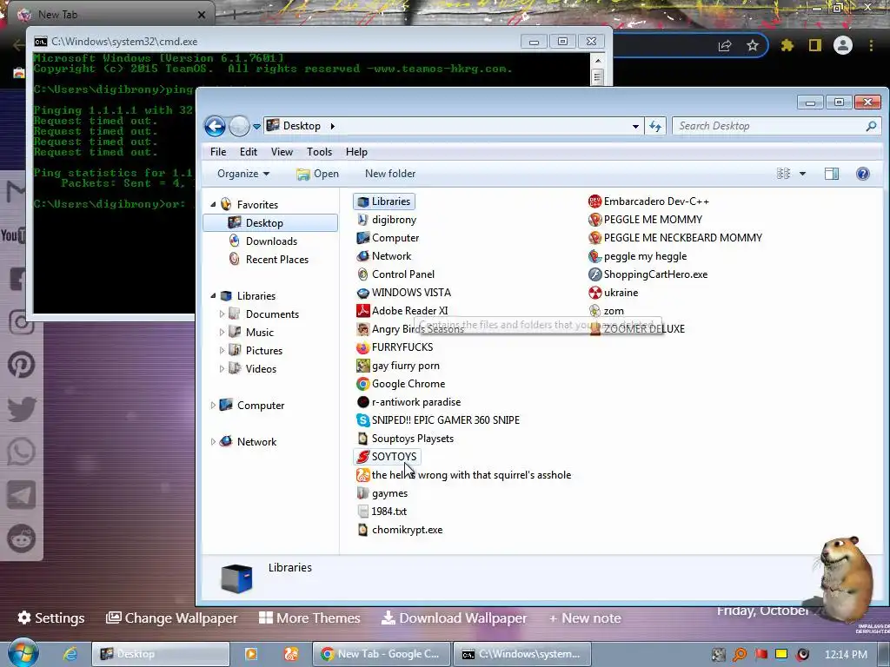Select the r-antiwork paradise shortcut
This screenshot has width=890, height=667.
coord(408,402)
